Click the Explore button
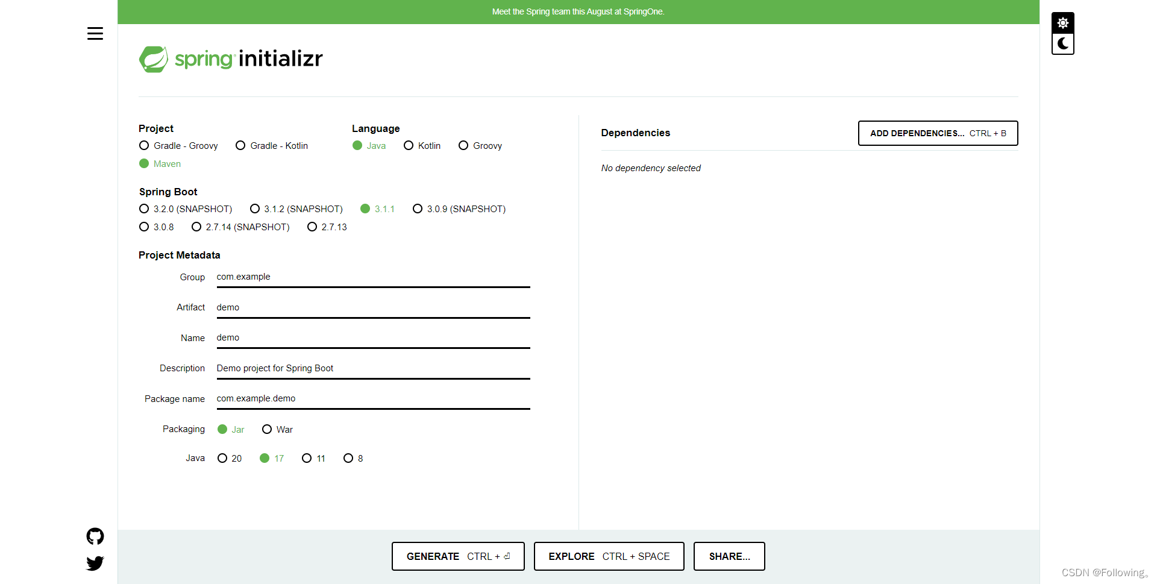The height and width of the screenshot is (584, 1157). coord(609,556)
